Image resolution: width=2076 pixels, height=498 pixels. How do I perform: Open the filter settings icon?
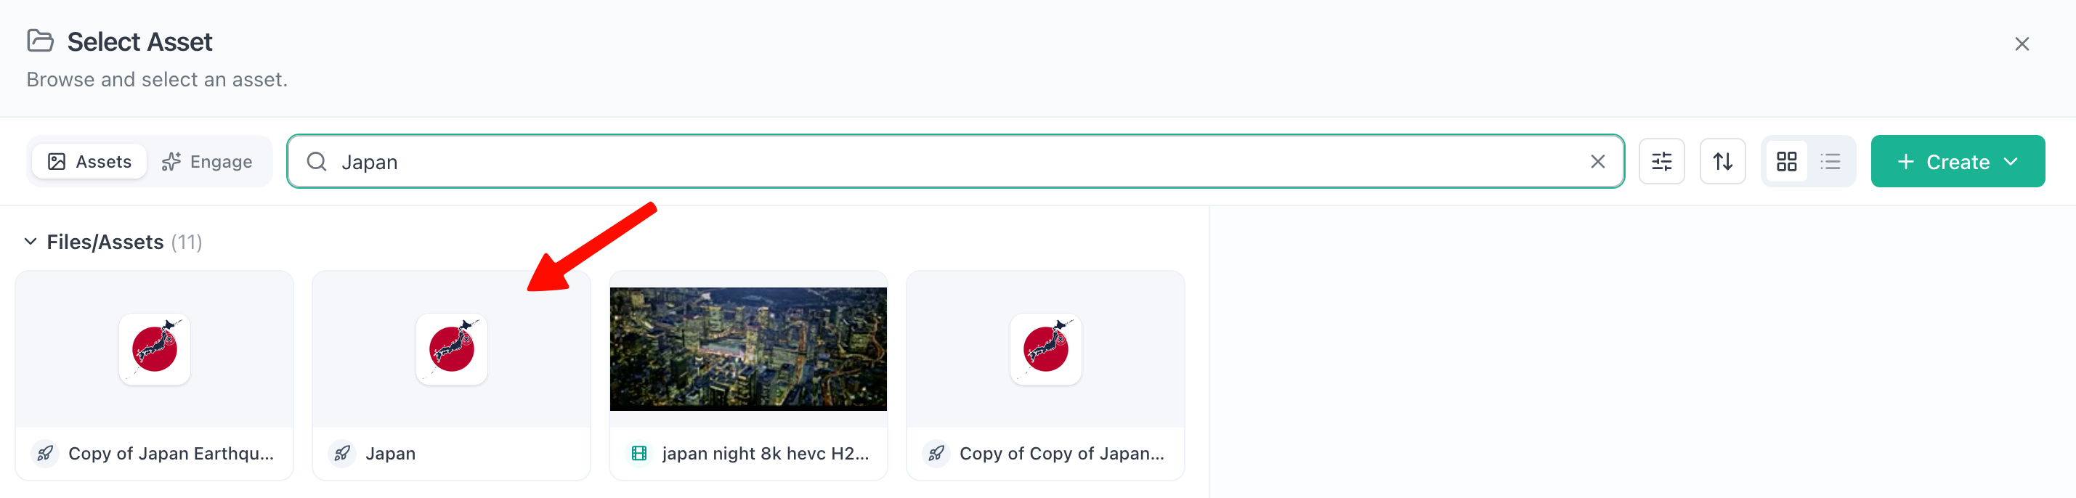(x=1661, y=161)
